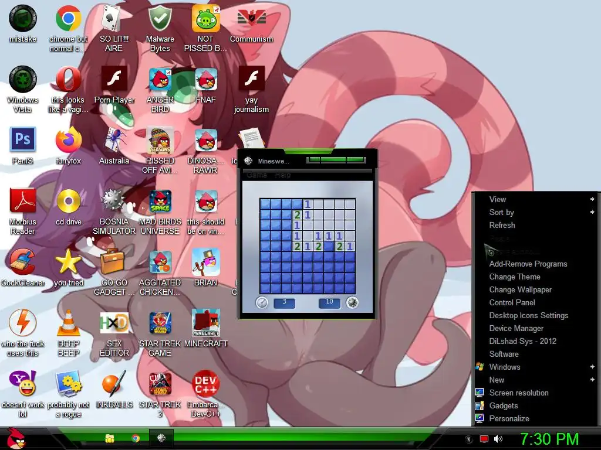
Task: Open the Windows Vista recycle bin icon
Action: tap(23, 79)
